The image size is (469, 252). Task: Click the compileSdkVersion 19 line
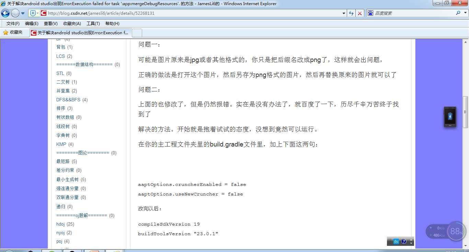point(169,224)
